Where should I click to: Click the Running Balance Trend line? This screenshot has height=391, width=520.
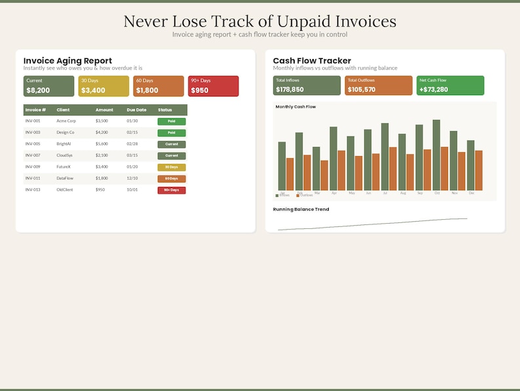tap(373, 224)
